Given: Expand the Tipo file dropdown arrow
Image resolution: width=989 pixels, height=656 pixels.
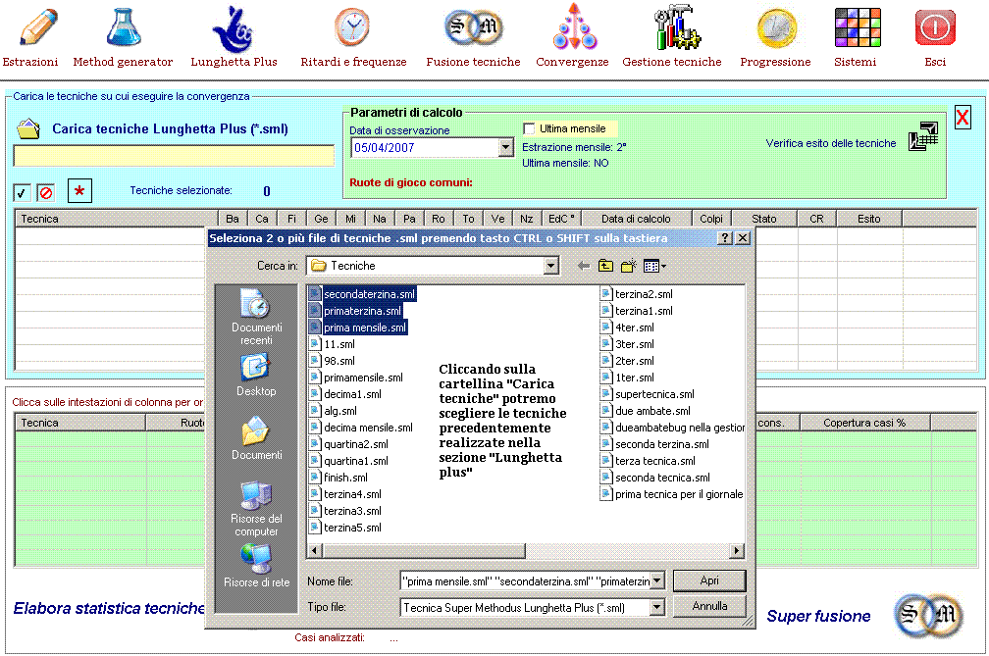Looking at the screenshot, I should pyautogui.click(x=657, y=608).
